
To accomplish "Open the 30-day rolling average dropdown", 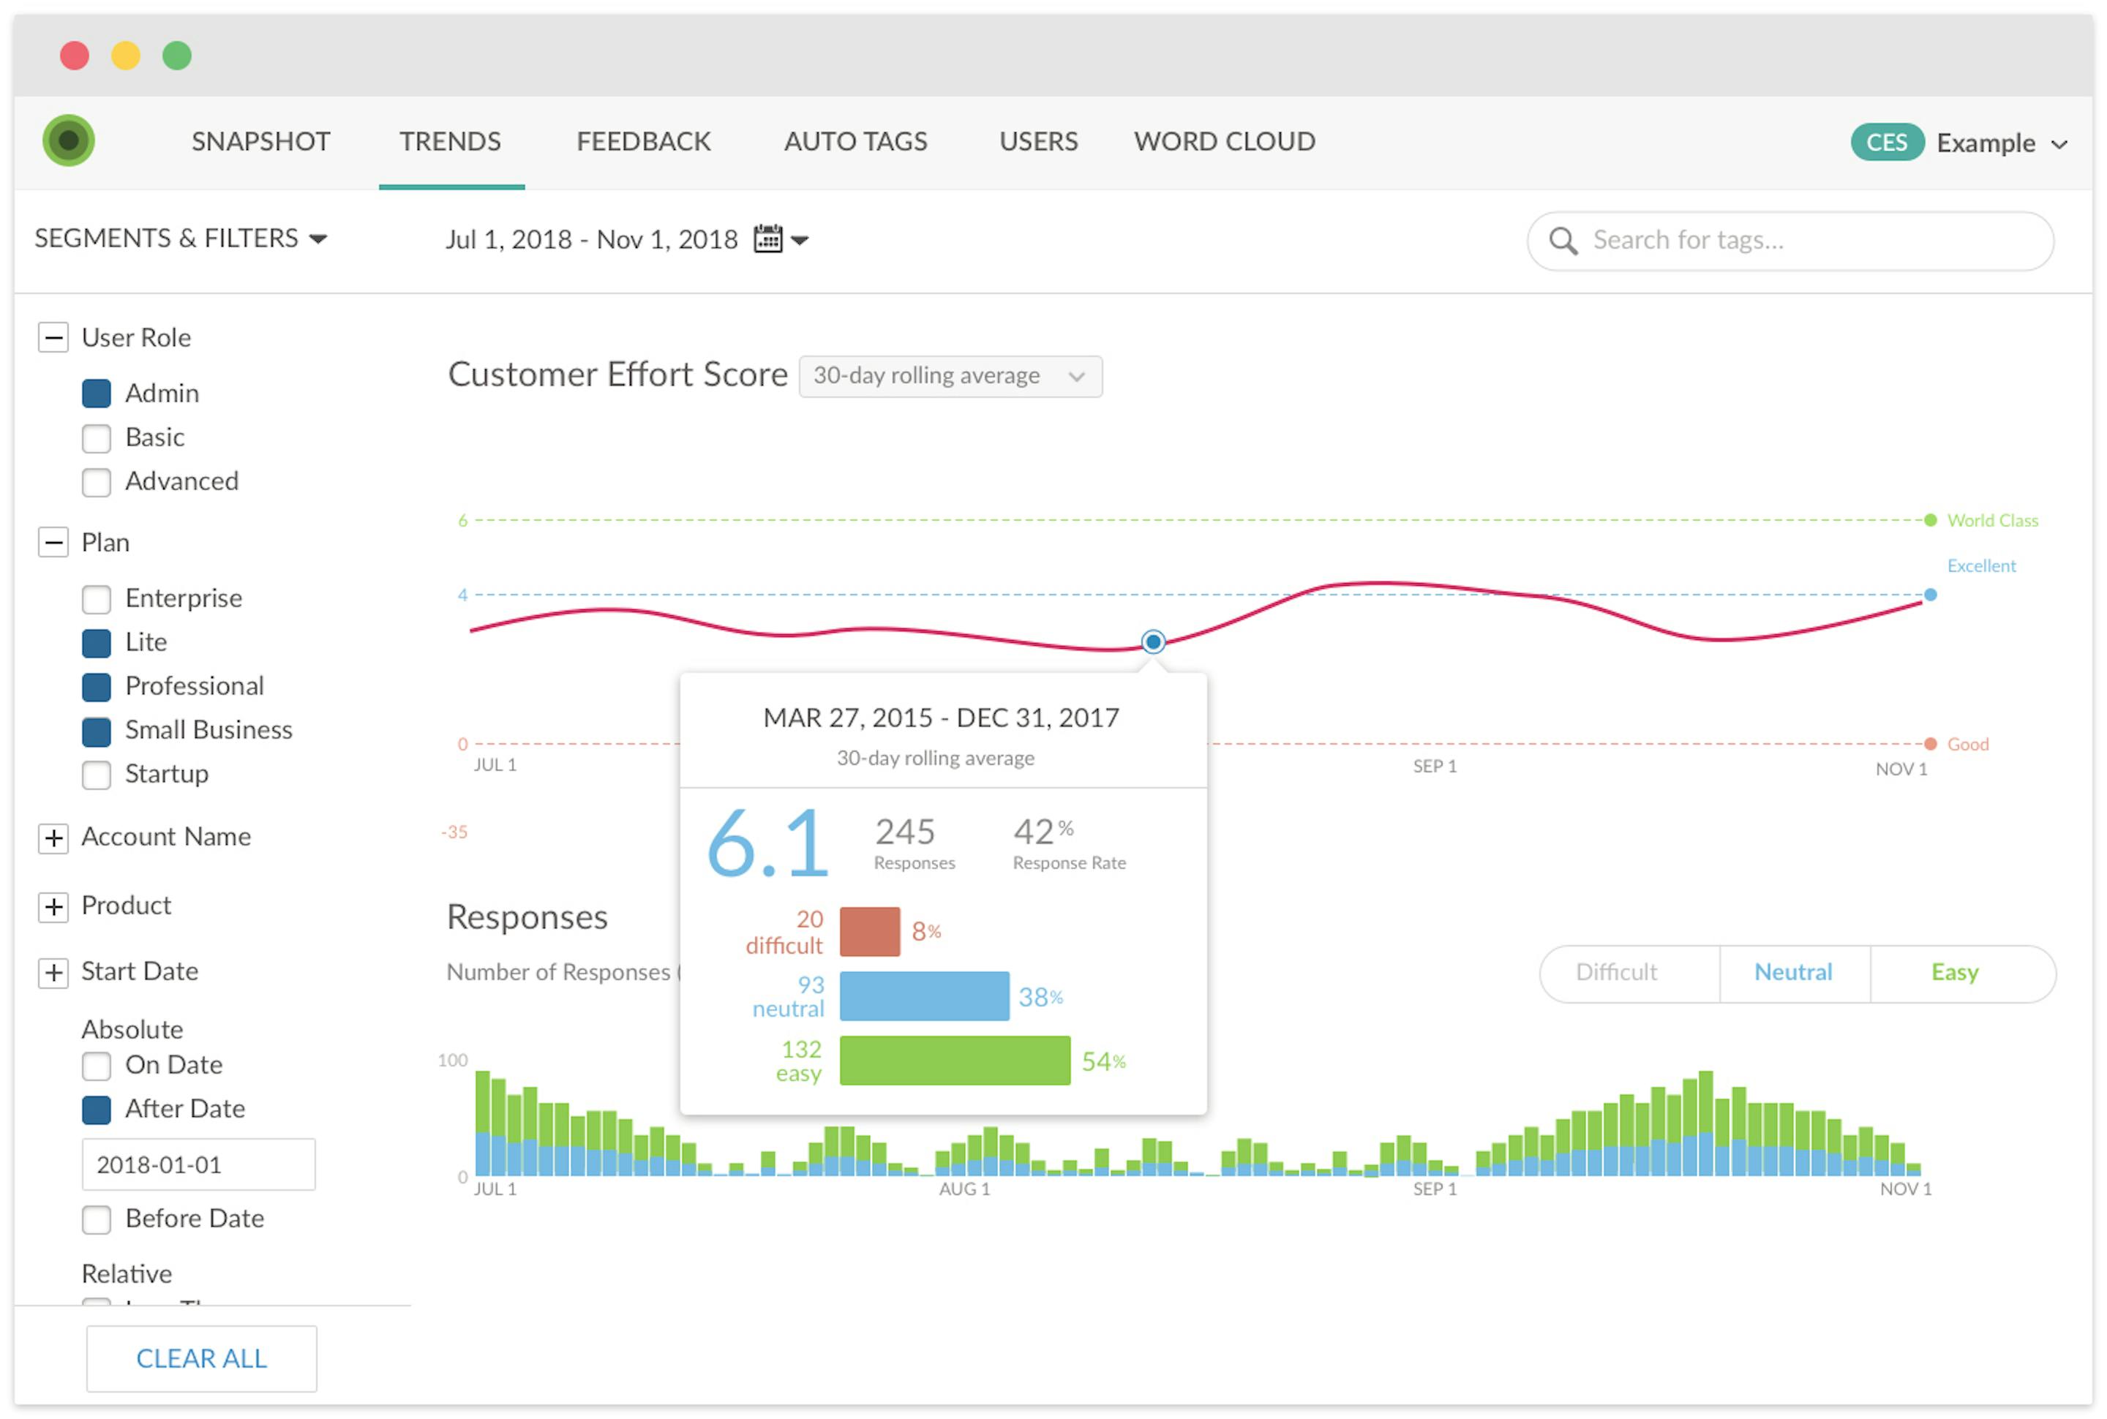I will tap(950, 375).
